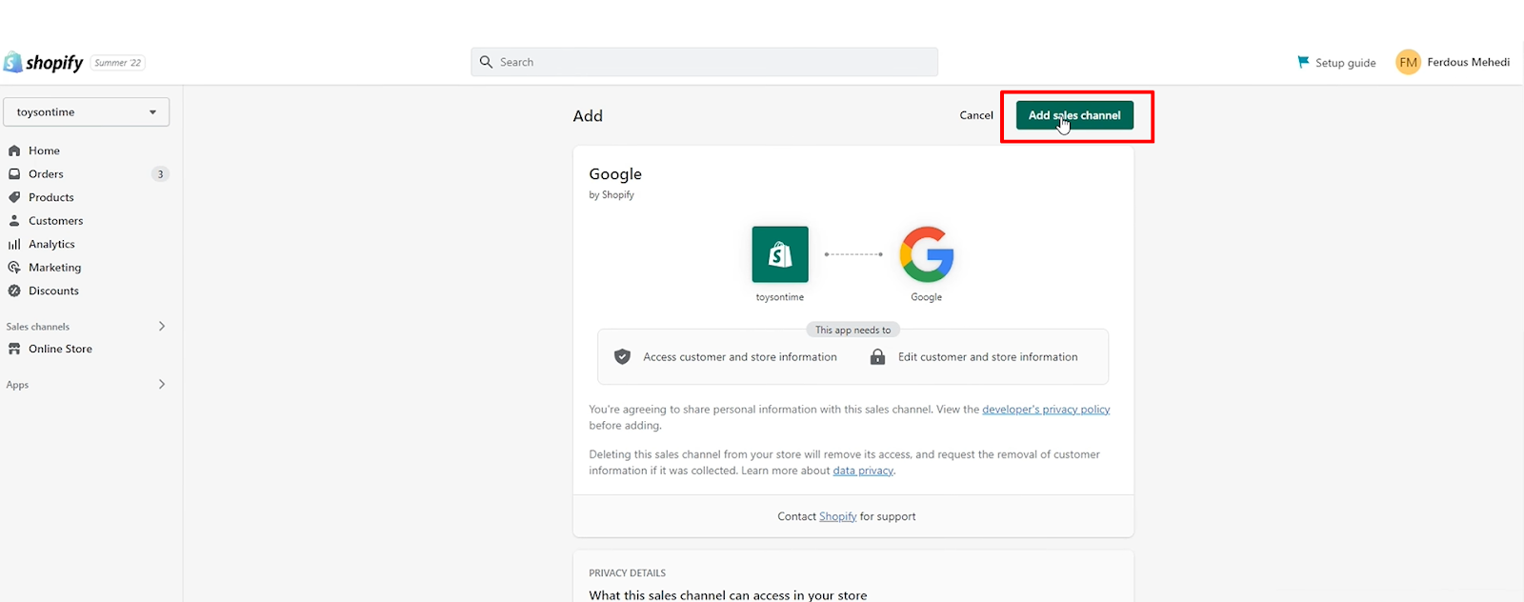
Task: Click the Shopify support link
Action: click(x=838, y=516)
